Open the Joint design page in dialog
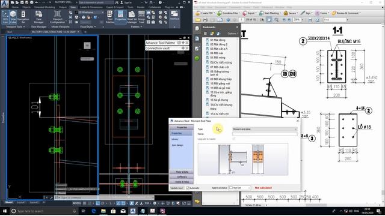Screen dimensions: 385x216 (177, 145)
